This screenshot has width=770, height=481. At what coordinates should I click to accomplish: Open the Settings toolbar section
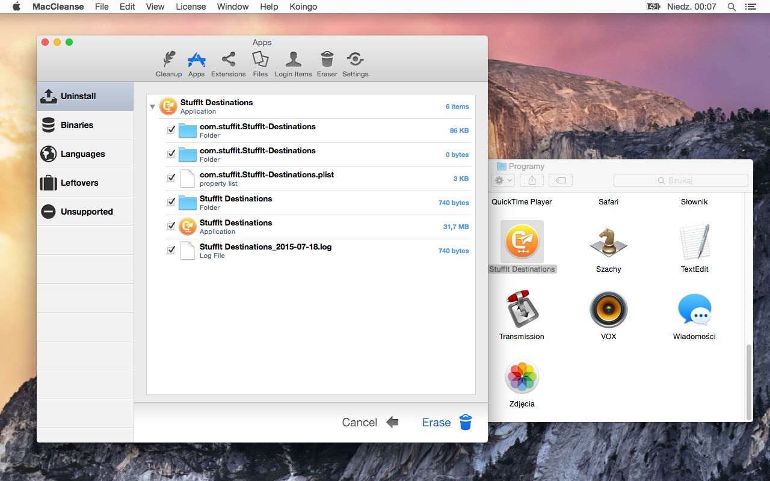(x=355, y=64)
